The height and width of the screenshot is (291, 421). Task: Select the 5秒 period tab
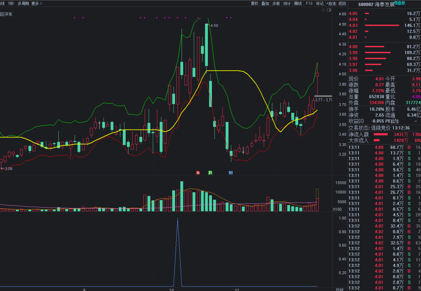point(11,4)
